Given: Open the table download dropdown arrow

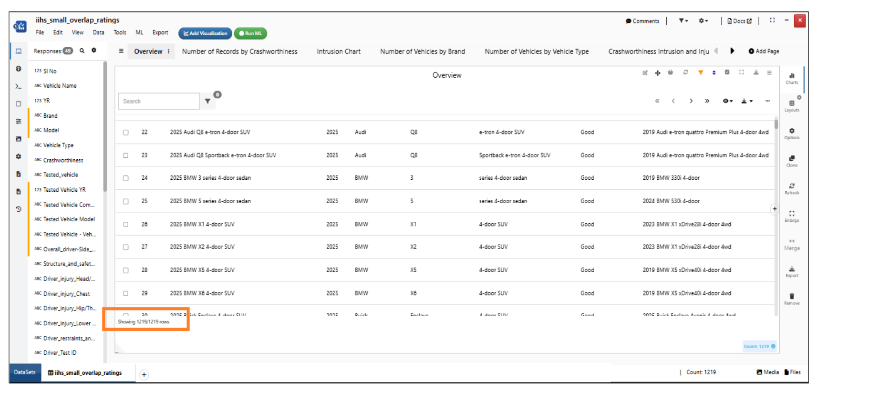Looking at the screenshot, I should click(747, 101).
